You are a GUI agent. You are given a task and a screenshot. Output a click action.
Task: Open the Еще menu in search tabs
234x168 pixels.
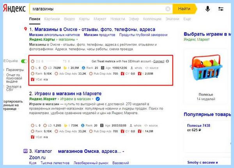point(187,19)
